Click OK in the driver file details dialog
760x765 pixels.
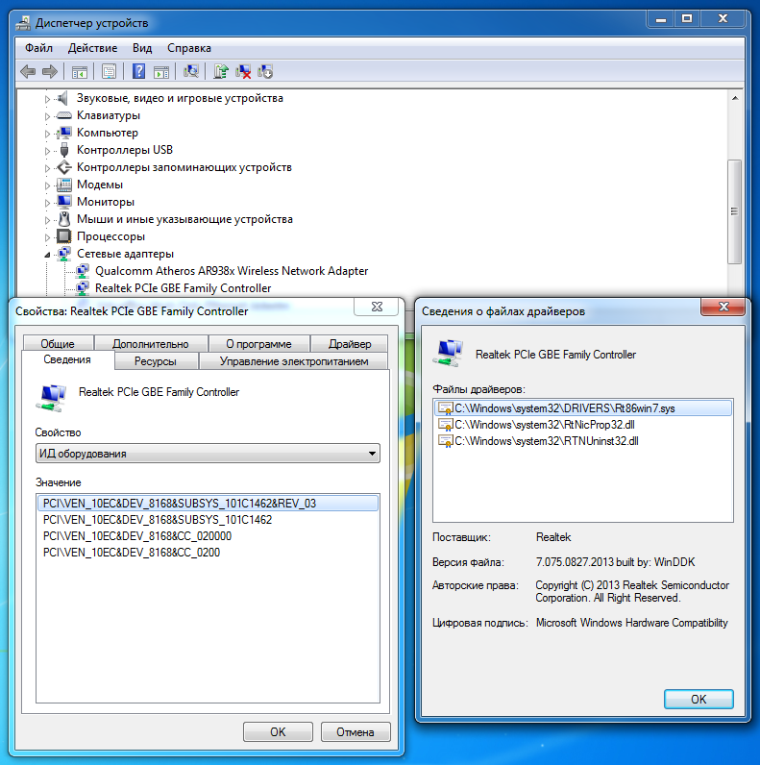(699, 699)
